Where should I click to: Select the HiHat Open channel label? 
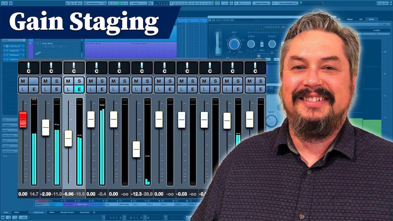coord(125,204)
